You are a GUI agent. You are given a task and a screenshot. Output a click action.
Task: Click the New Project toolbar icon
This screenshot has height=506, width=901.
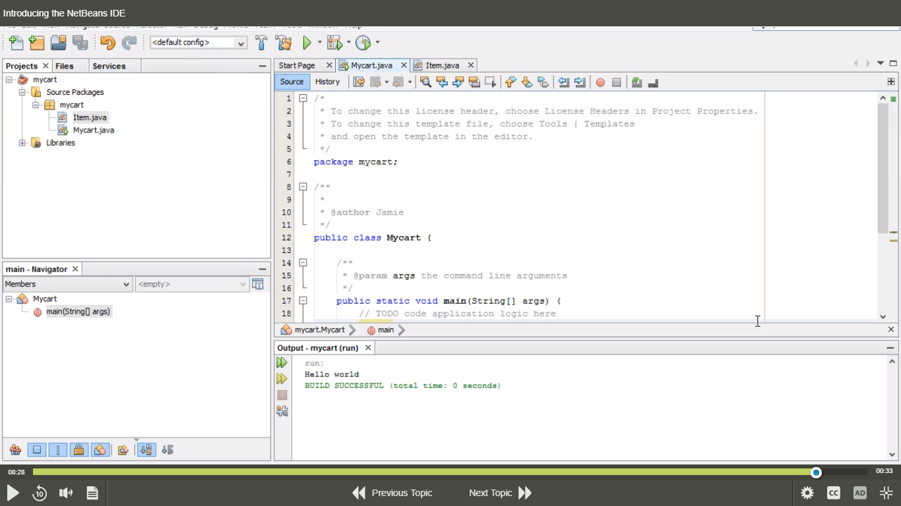tap(37, 43)
